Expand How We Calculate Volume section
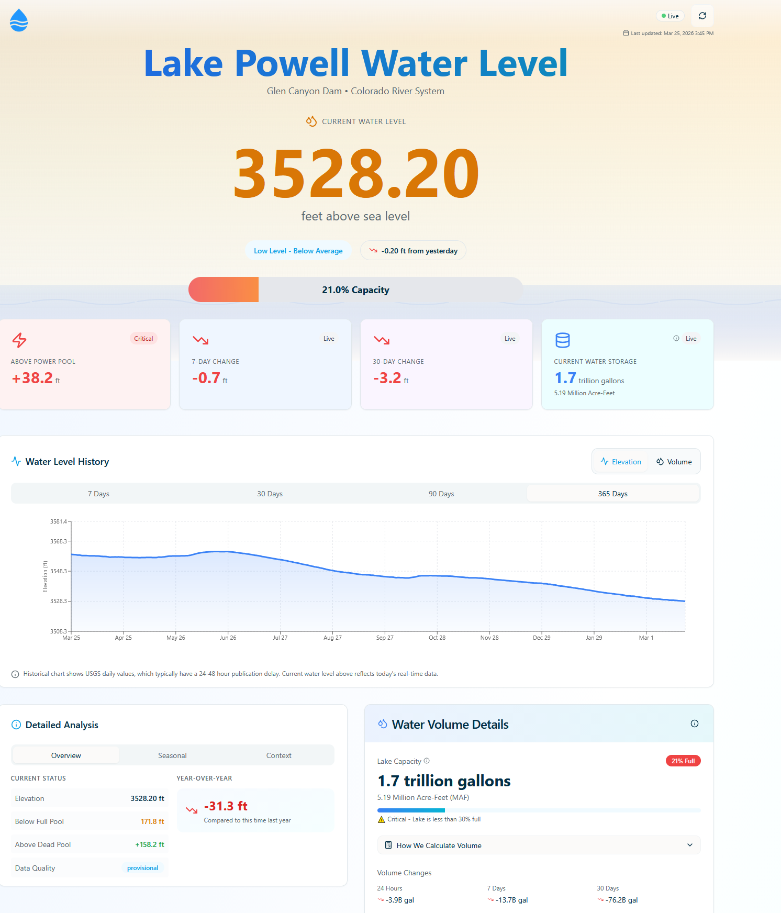 coord(439,845)
